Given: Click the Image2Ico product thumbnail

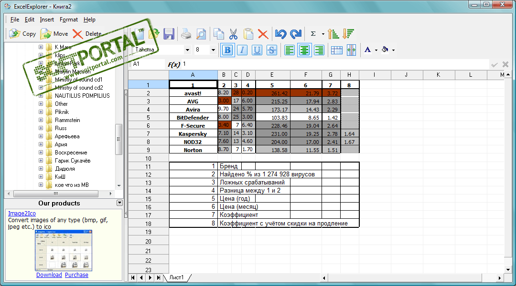Looking at the screenshot, I should tap(64, 251).
